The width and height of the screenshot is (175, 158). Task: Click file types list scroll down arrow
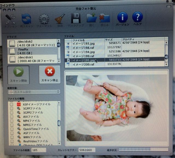pos(59,144)
